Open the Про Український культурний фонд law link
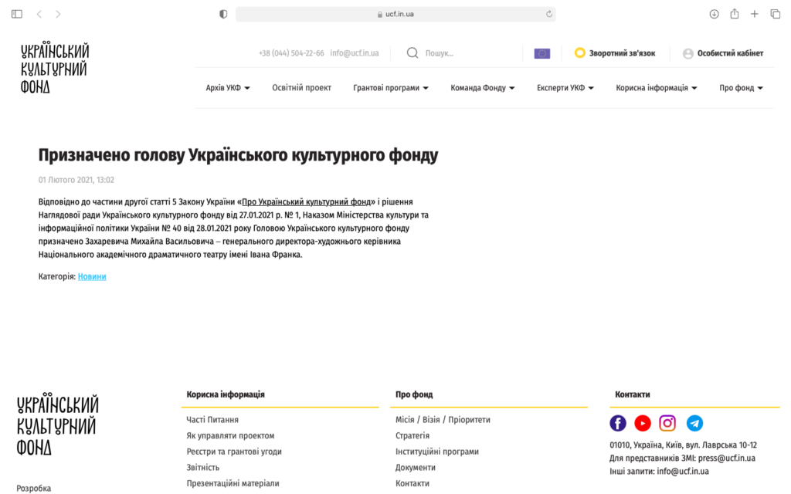Screen dimensions: 791x494 point(306,201)
